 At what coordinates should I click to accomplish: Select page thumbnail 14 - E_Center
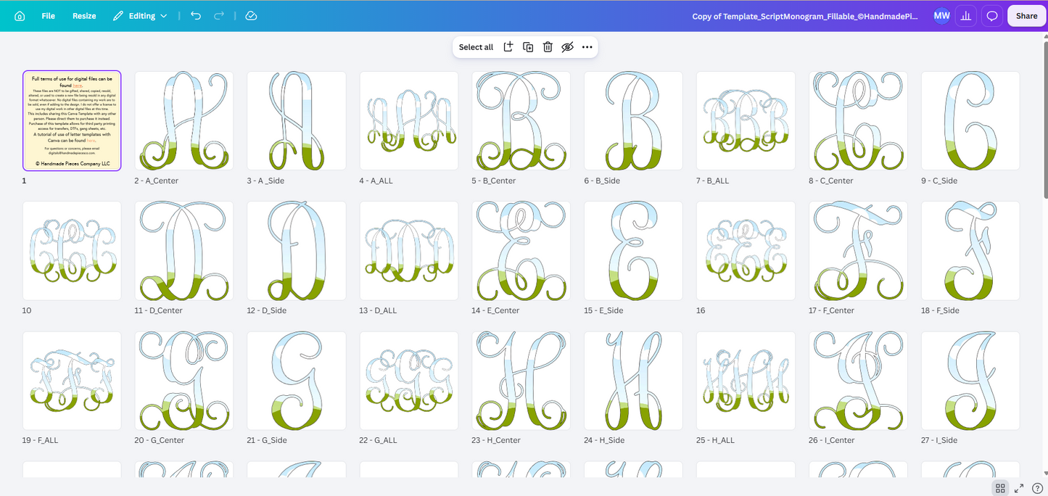point(521,250)
